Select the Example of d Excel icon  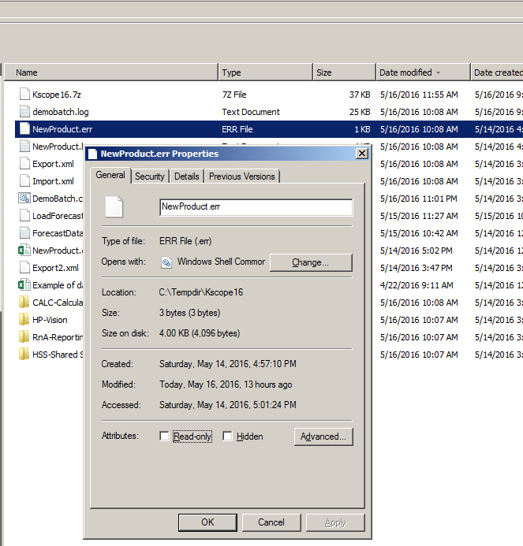click(x=24, y=285)
